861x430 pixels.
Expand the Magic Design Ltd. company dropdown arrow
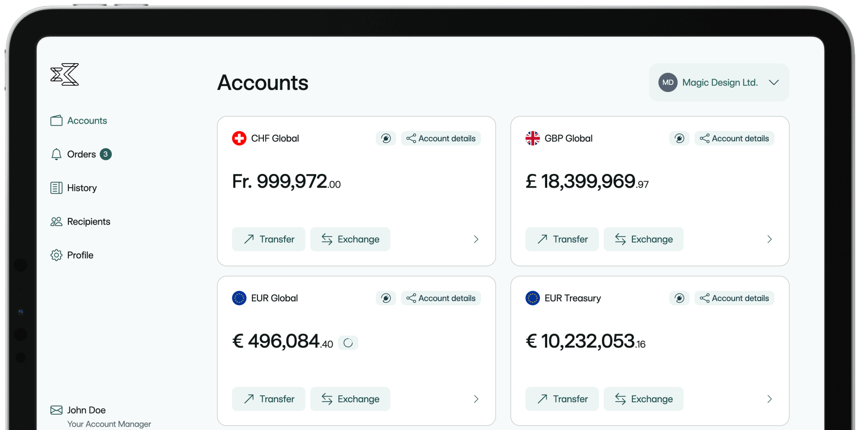tap(774, 82)
